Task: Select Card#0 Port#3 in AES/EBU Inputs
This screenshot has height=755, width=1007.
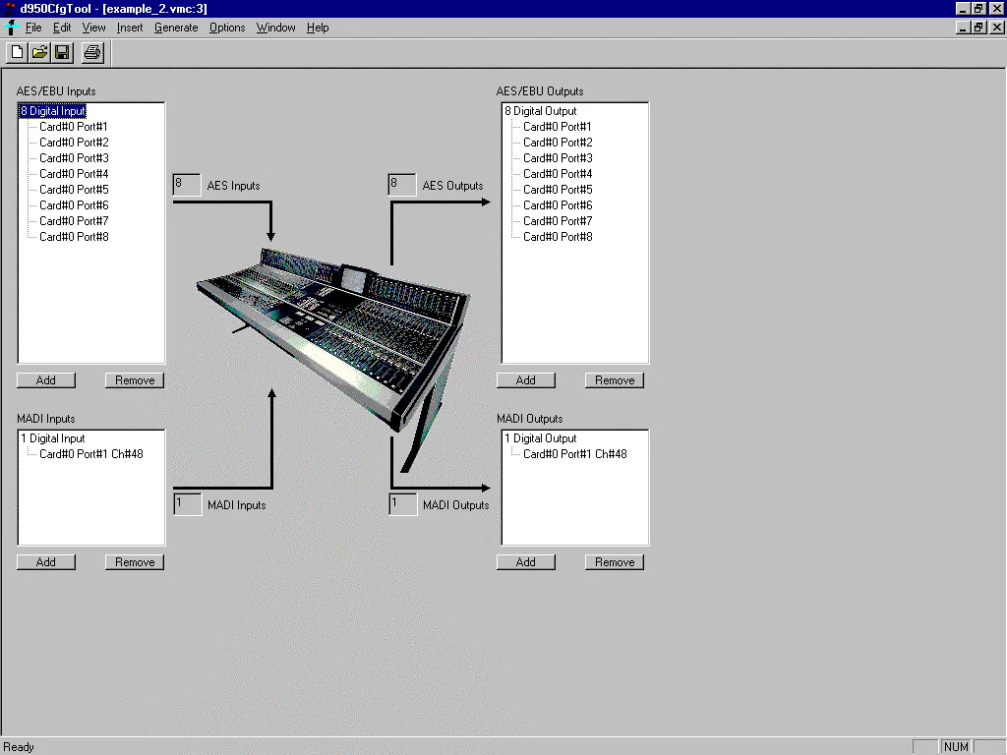Action: click(74, 158)
